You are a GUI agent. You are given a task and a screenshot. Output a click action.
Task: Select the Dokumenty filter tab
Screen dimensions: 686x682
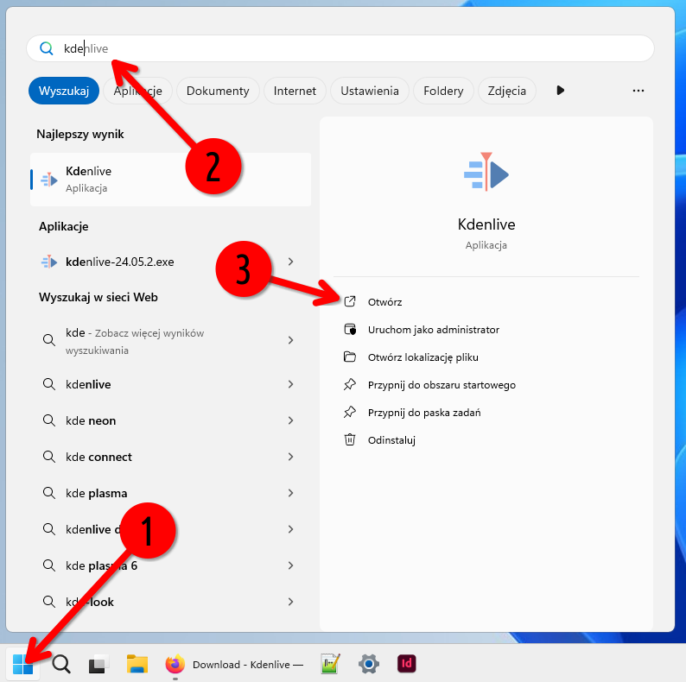[218, 91]
